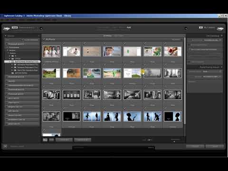Click the source arrow button in top-left header
The height and width of the screenshot is (171, 228).
(41, 28)
